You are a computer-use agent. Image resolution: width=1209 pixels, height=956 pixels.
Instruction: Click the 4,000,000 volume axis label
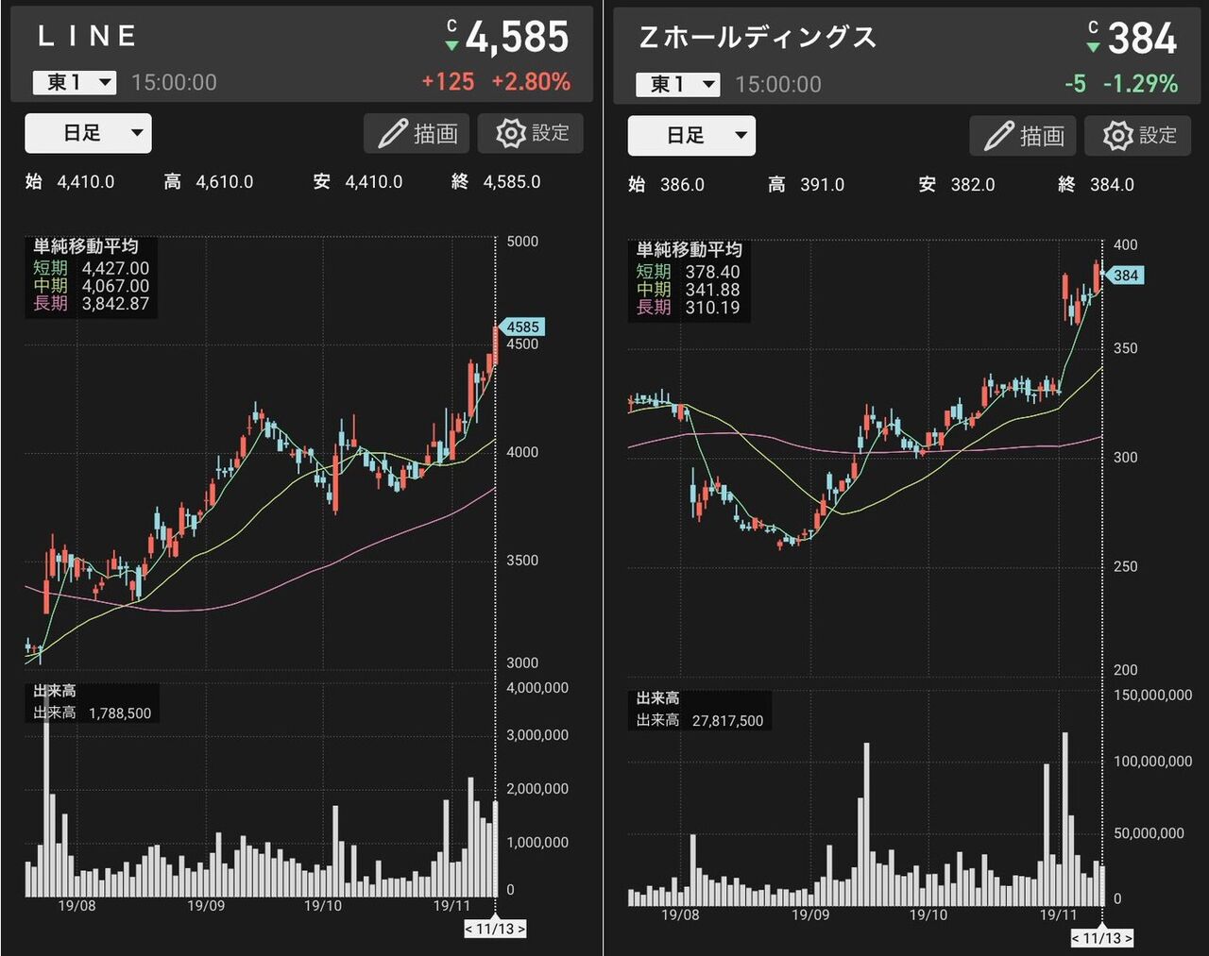[x=537, y=688]
